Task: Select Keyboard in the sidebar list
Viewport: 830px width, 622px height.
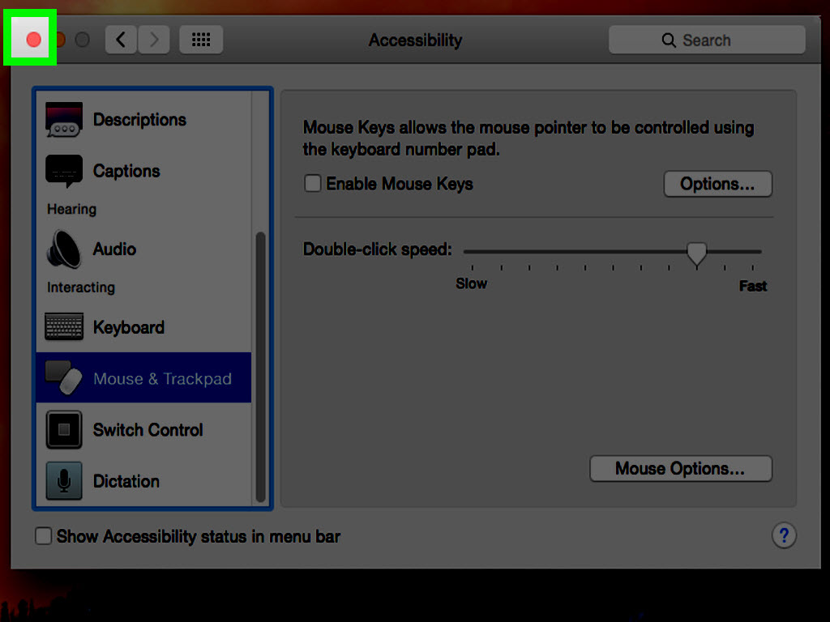Action: tap(143, 327)
